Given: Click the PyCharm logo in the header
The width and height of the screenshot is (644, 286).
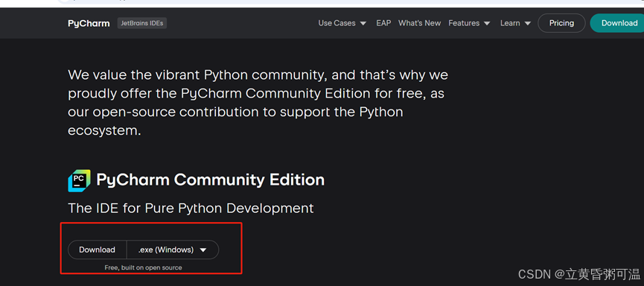Looking at the screenshot, I should click(89, 23).
